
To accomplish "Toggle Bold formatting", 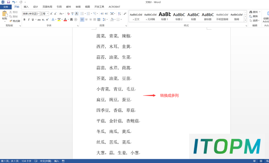I will point(24,20).
